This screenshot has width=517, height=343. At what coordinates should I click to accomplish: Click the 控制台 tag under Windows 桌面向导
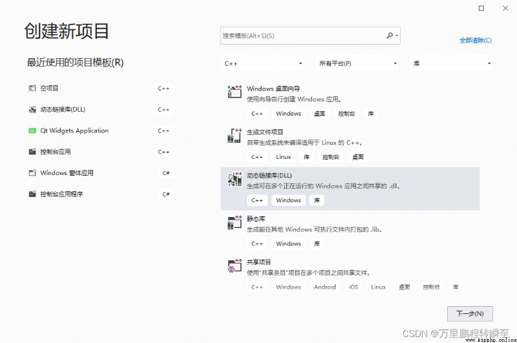(x=346, y=113)
